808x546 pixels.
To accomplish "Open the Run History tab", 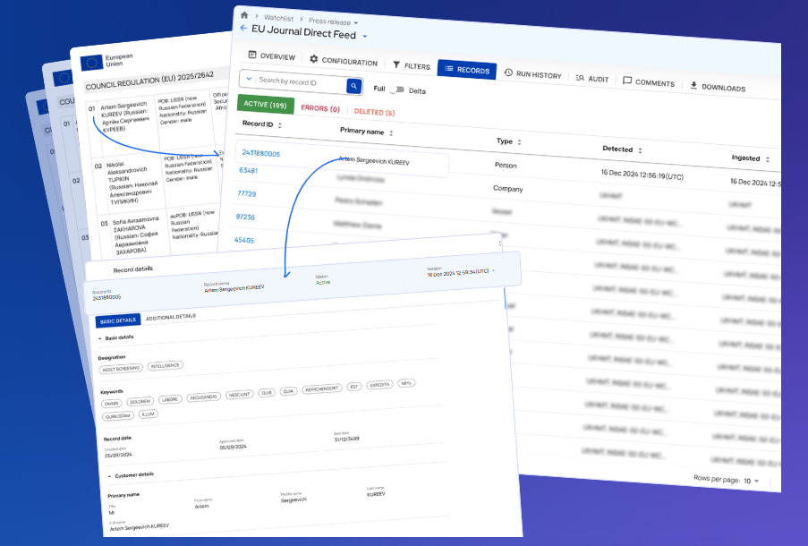I will click(532, 74).
